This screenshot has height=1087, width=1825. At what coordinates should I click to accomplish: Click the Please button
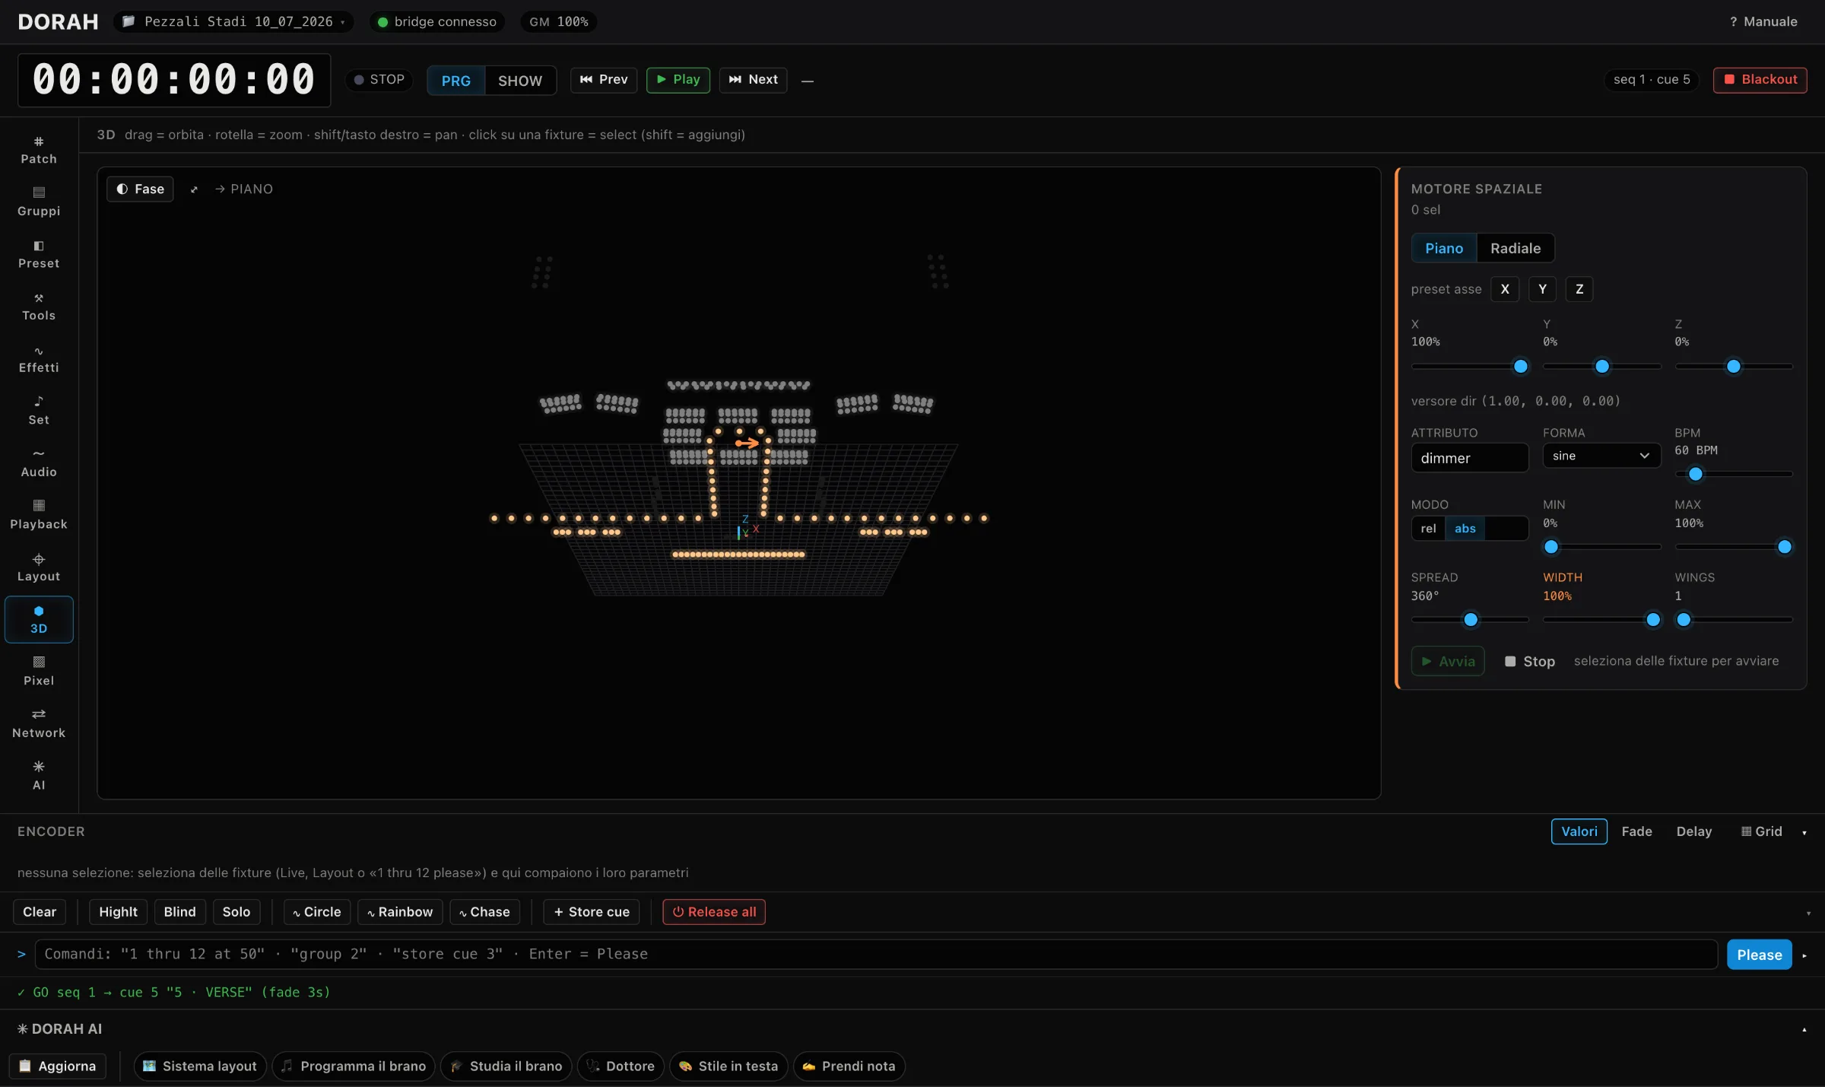tap(1759, 955)
